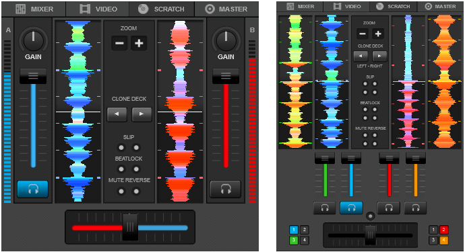Open MASTER tab in left panel
This screenshot has width=465, height=252.
tap(226, 9)
